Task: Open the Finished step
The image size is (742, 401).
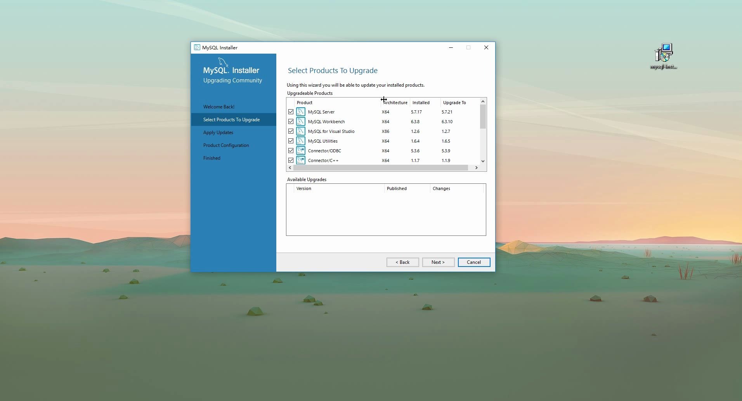Action: (x=212, y=158)
